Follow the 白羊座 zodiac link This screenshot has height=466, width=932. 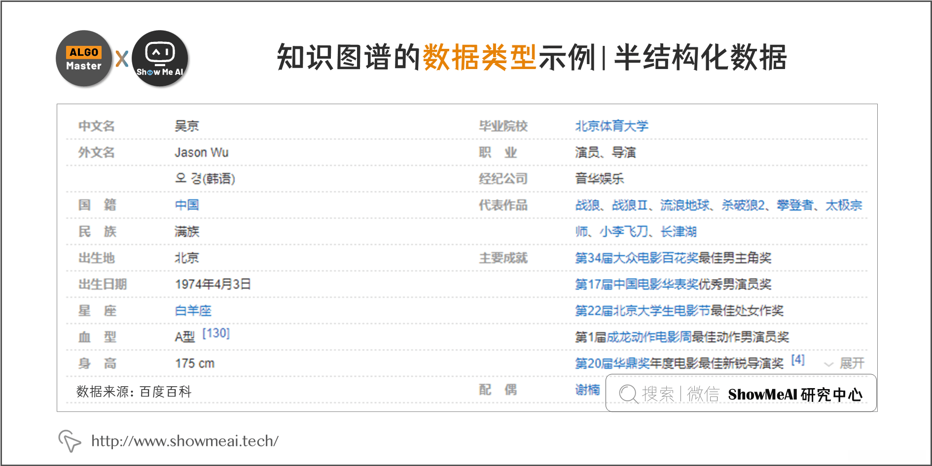pos(193,311)
